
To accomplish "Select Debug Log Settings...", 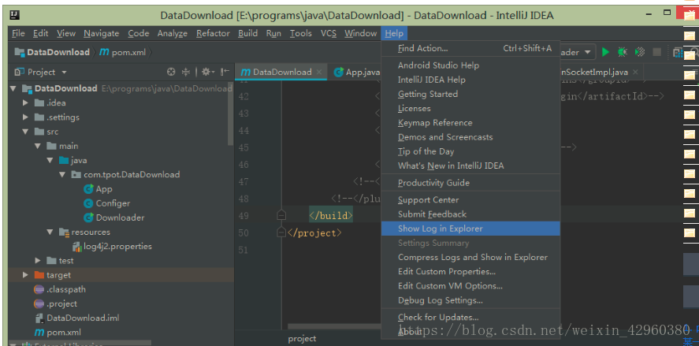I will coord(470,300).
